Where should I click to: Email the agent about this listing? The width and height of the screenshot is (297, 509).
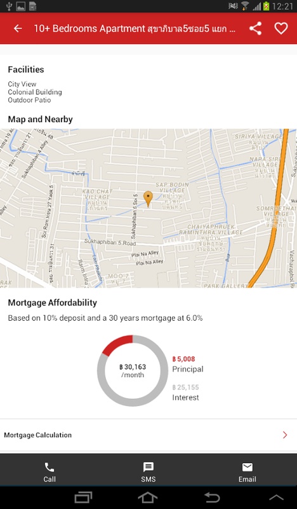(x=247, y=472)
